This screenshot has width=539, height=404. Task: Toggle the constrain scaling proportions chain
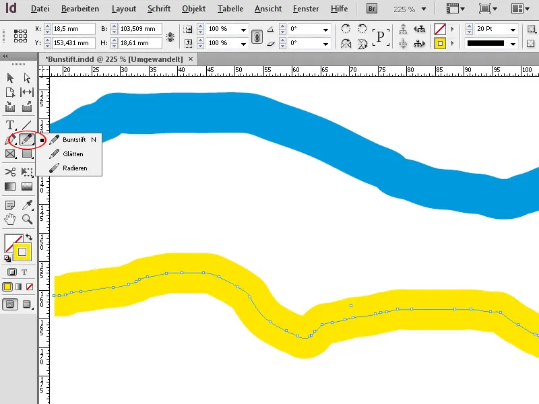point(257,36)
